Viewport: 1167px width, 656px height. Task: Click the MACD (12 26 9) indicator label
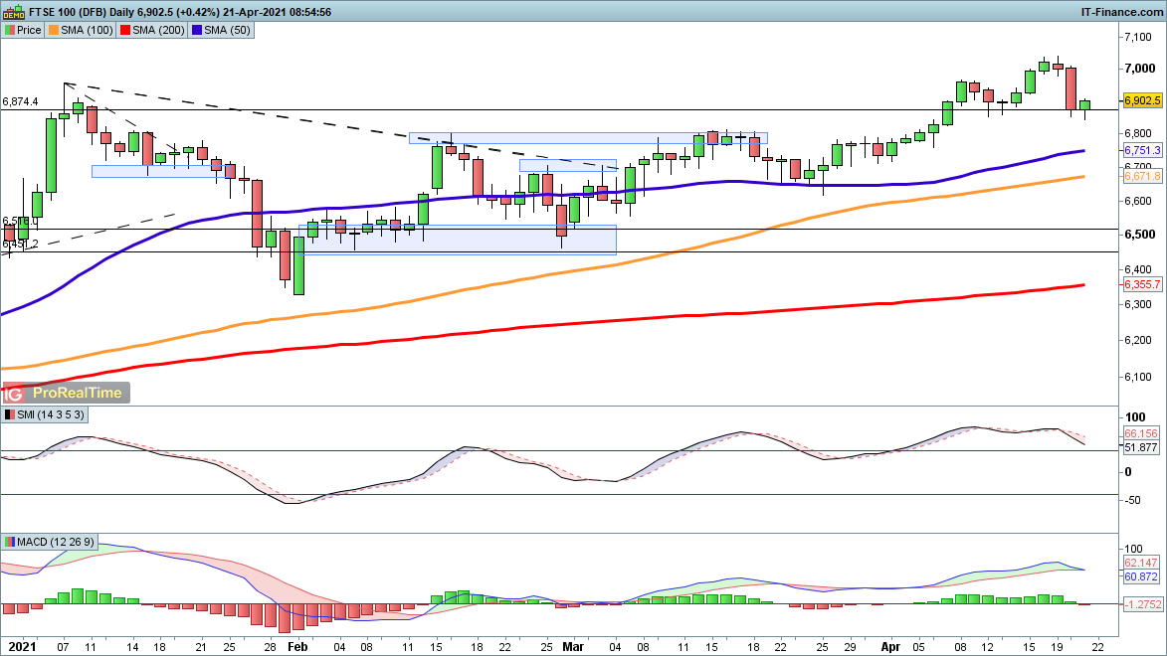click(x=59, y=542)
